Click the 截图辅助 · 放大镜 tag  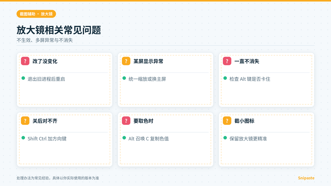tap(36, 14)
